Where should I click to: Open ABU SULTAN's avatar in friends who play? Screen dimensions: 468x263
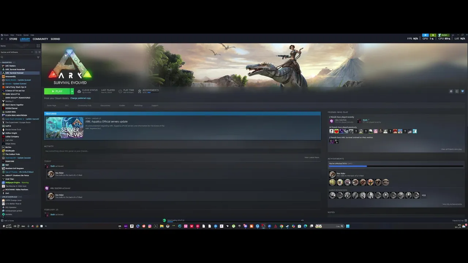[332, 121]
